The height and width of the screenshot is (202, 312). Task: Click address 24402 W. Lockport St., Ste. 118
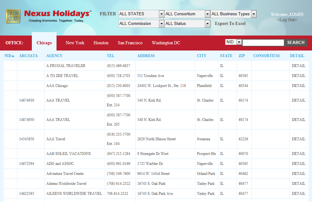coord(161,86)
